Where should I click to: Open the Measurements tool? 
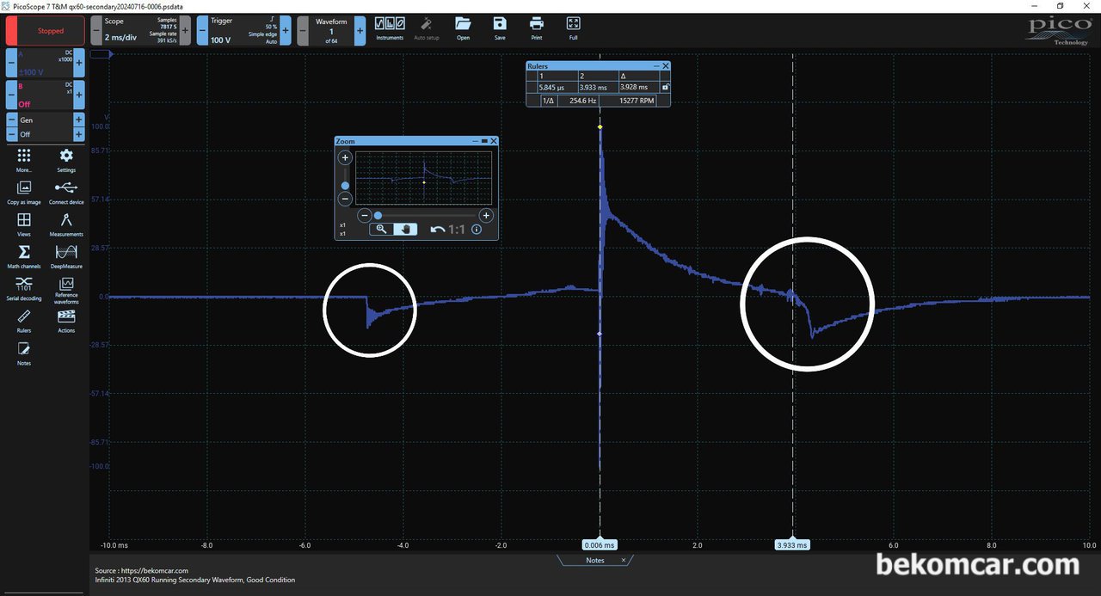66,224
